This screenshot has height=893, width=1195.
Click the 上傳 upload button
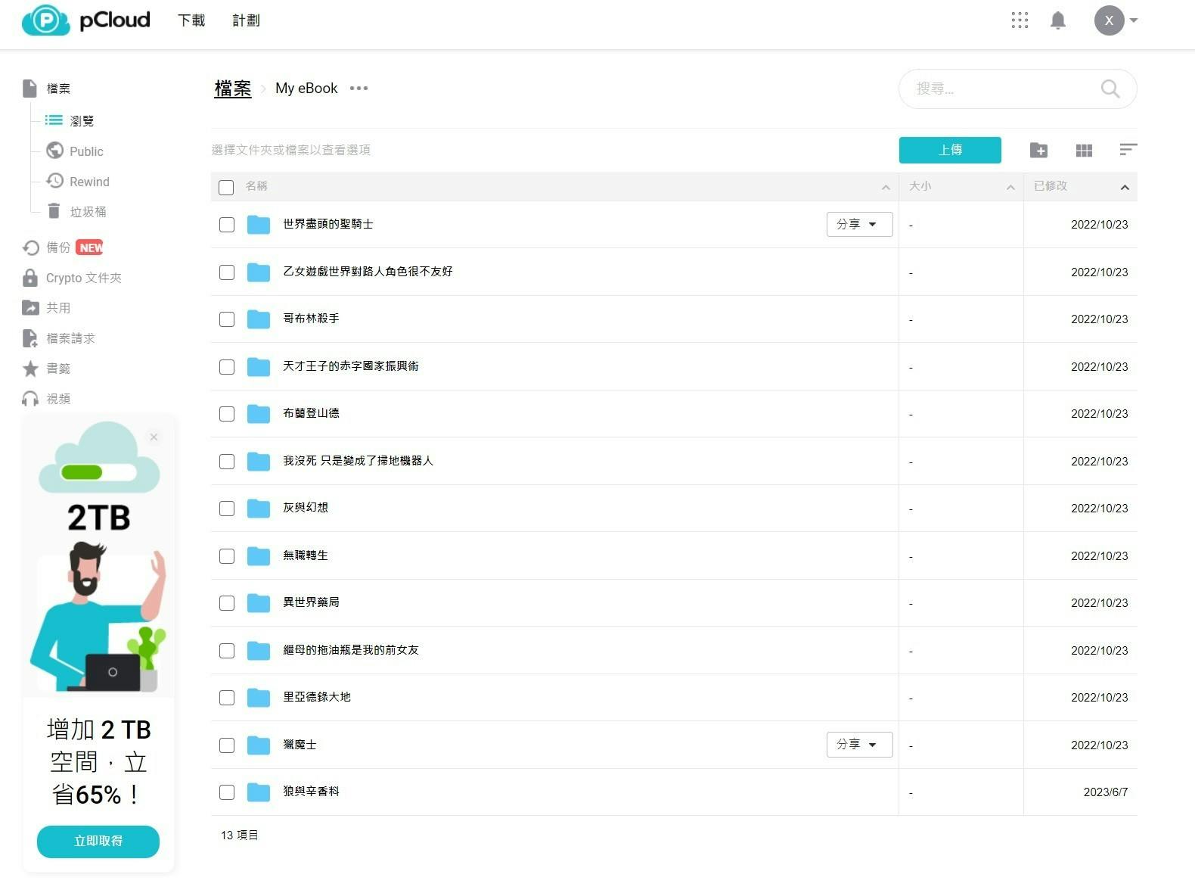(x=949, y=150)
